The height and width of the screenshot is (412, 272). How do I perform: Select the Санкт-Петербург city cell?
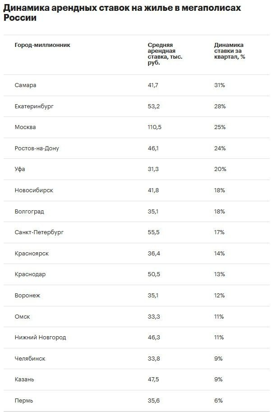coord(39,232)
